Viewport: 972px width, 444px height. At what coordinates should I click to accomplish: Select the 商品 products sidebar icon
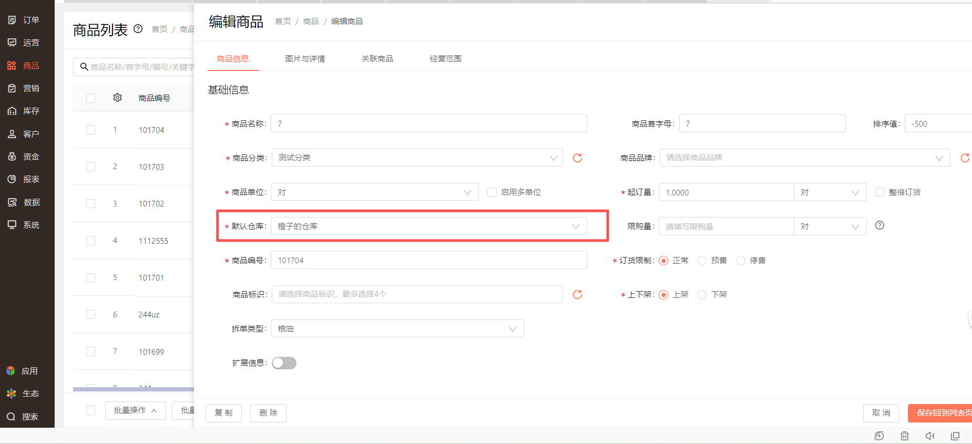tap(12, 66)
